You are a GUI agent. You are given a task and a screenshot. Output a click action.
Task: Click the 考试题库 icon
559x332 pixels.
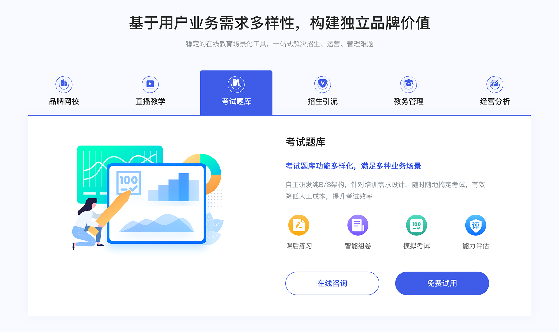[236, 83]
